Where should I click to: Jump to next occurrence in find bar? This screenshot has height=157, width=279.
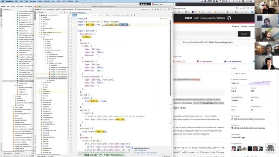116,16
